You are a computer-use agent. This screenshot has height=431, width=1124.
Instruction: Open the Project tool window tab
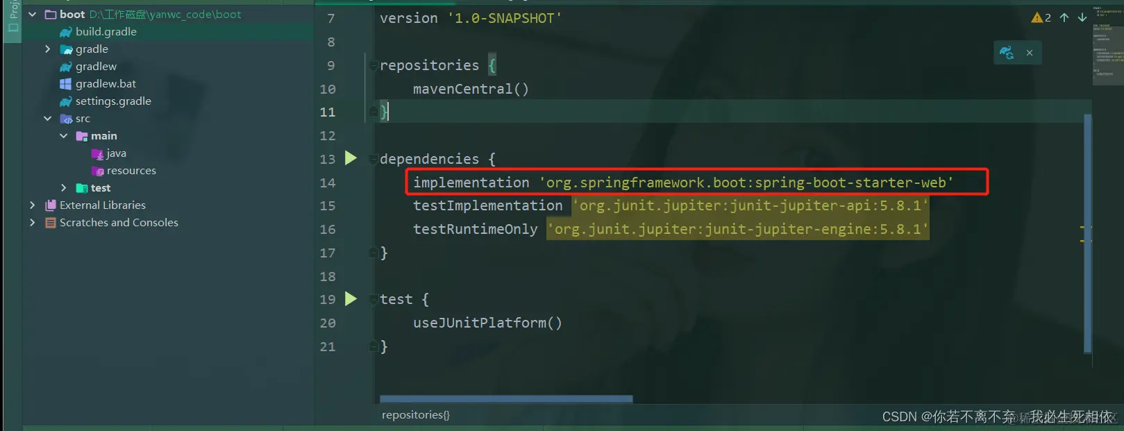click(x=12, y=17)
